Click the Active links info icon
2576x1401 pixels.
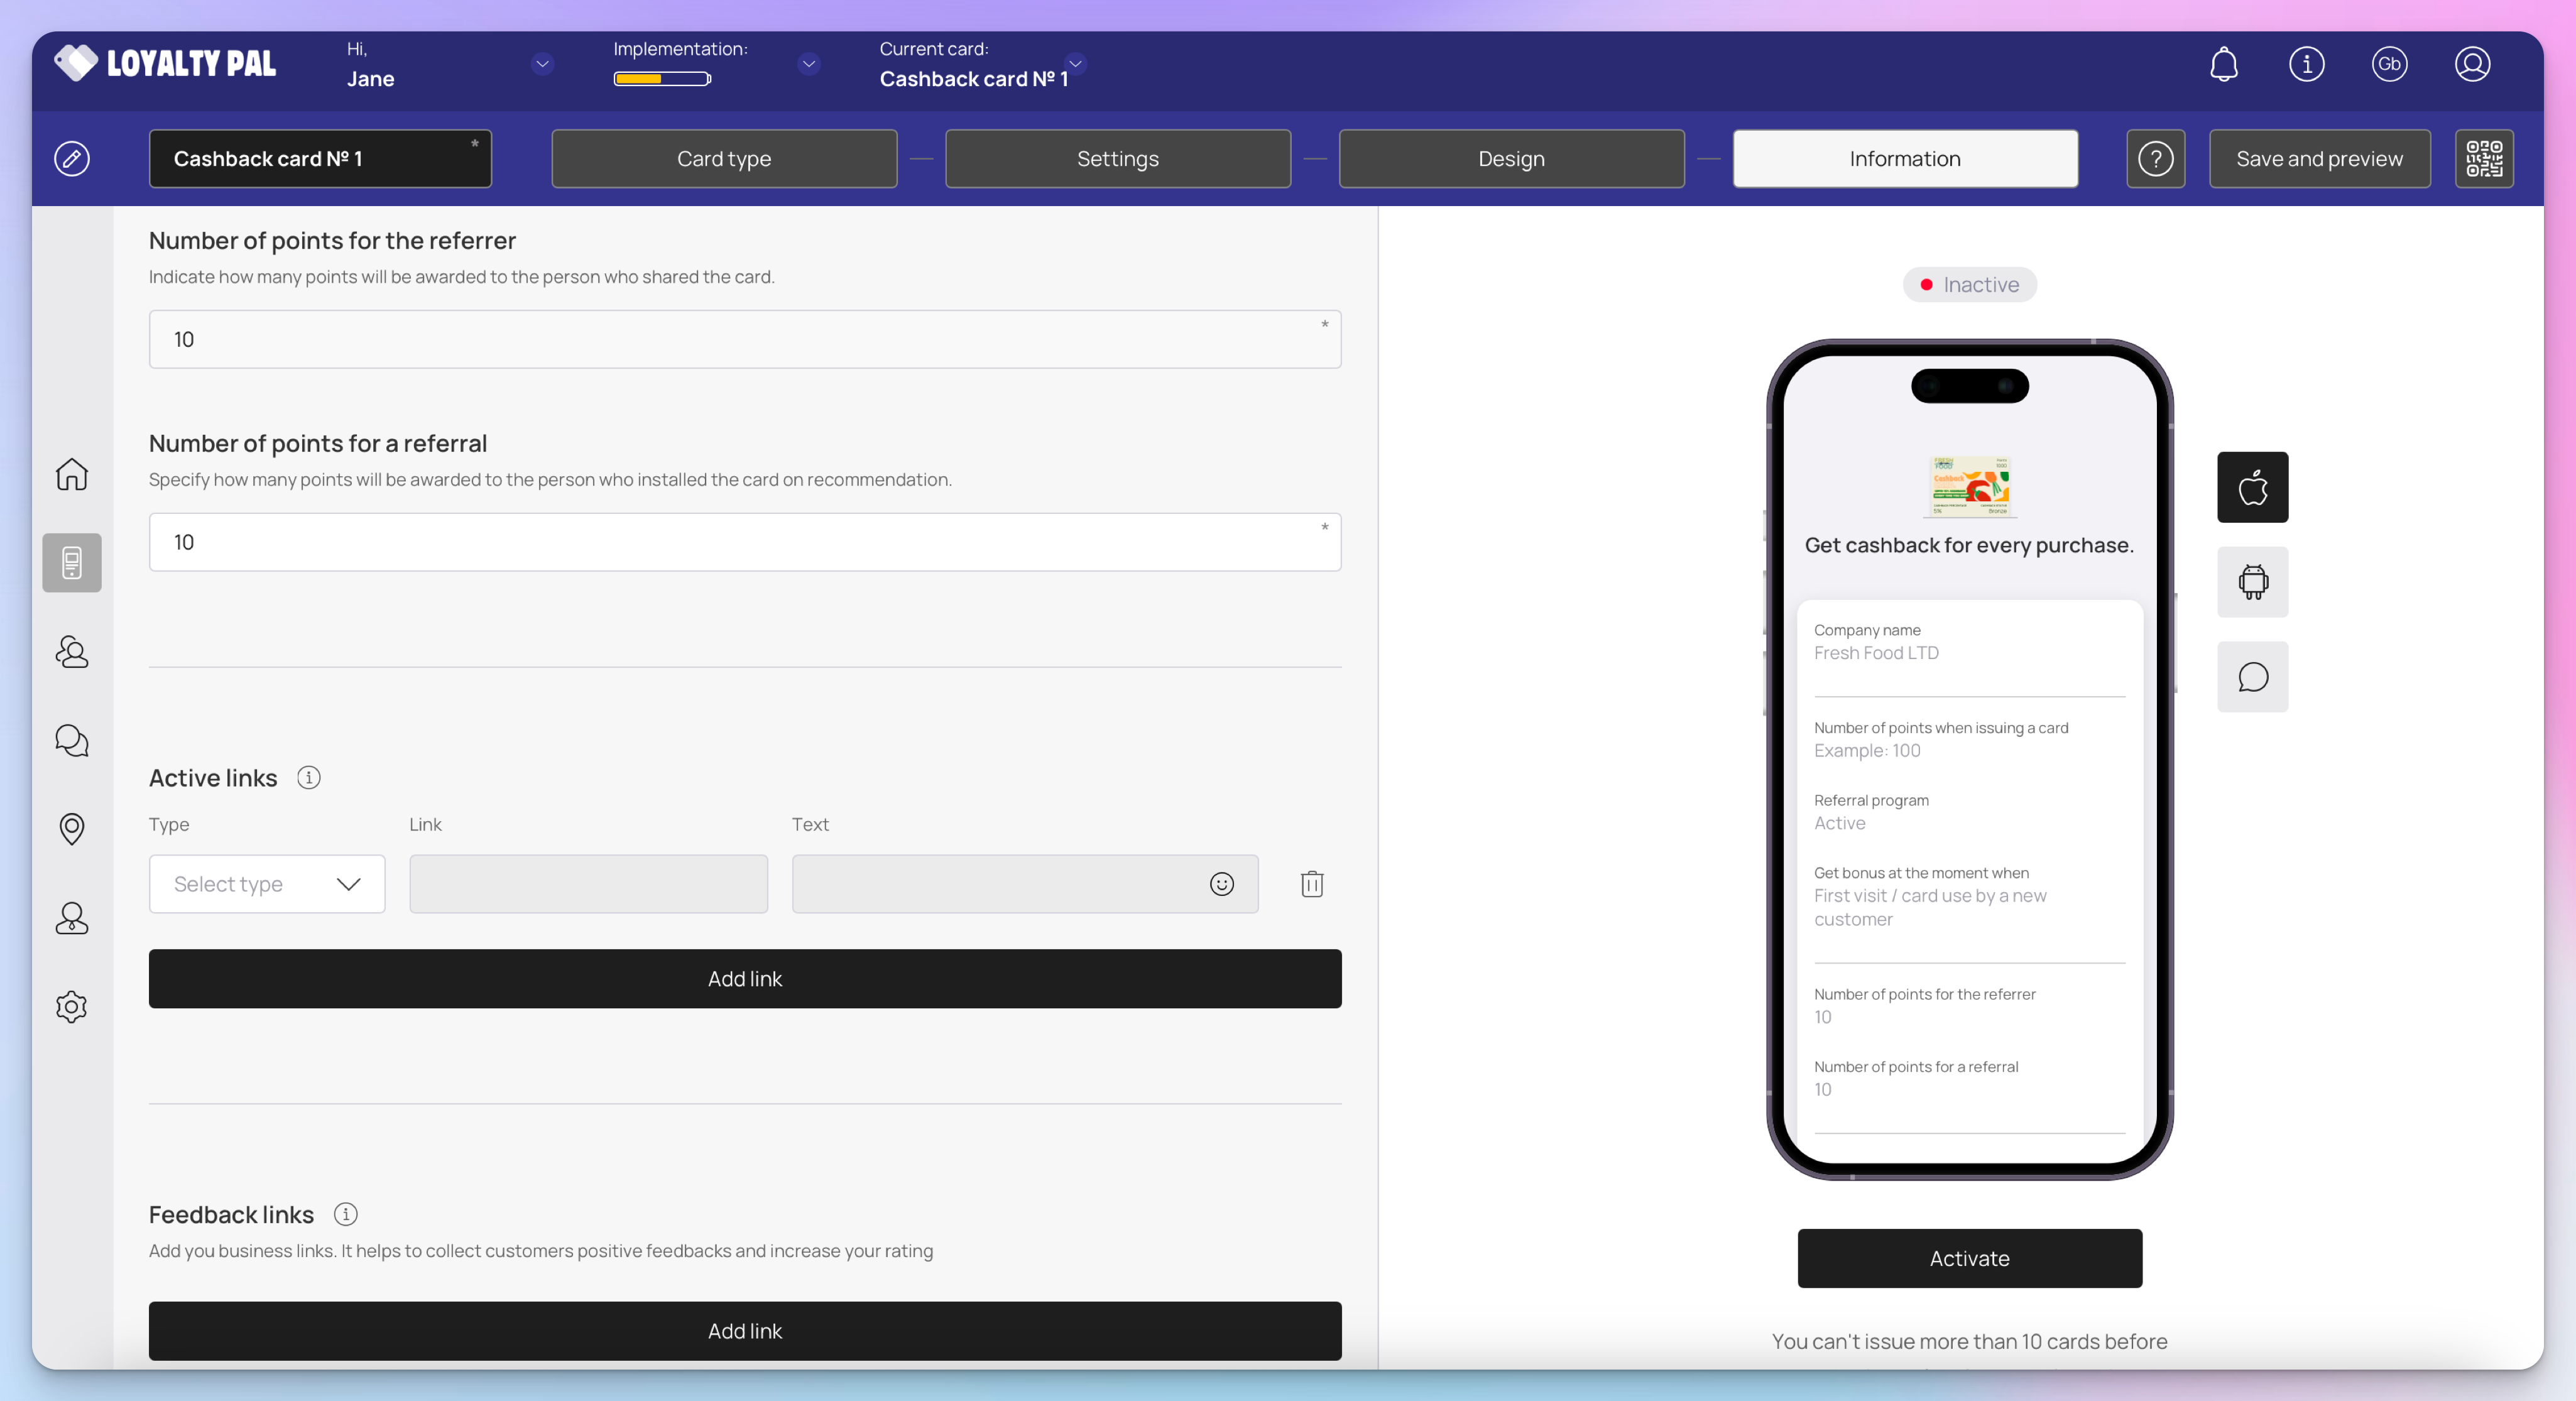click(x=309, y=778)
